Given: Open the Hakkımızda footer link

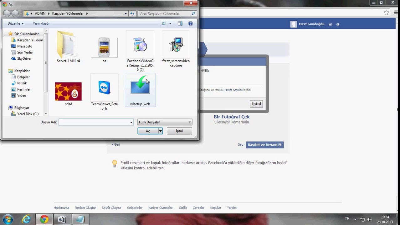Looking at the screenshot, I should [61, 208].
